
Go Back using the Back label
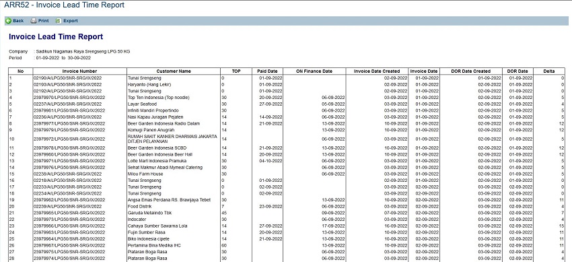coord(18,21)
